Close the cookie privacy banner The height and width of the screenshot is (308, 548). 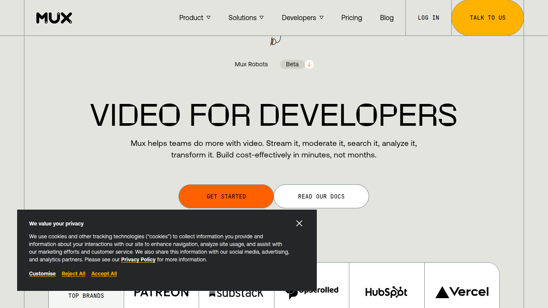tap(299, 223)
